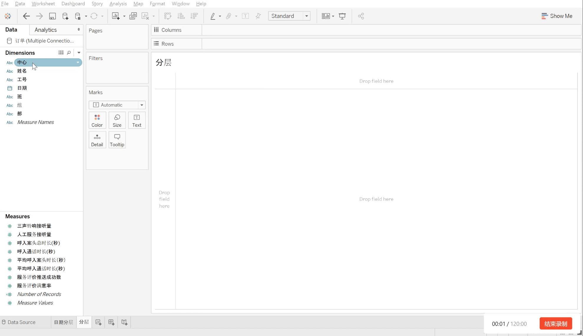Toggle view fields as list icon
Screen dimensions: 583x336
[x=61, y=53]
